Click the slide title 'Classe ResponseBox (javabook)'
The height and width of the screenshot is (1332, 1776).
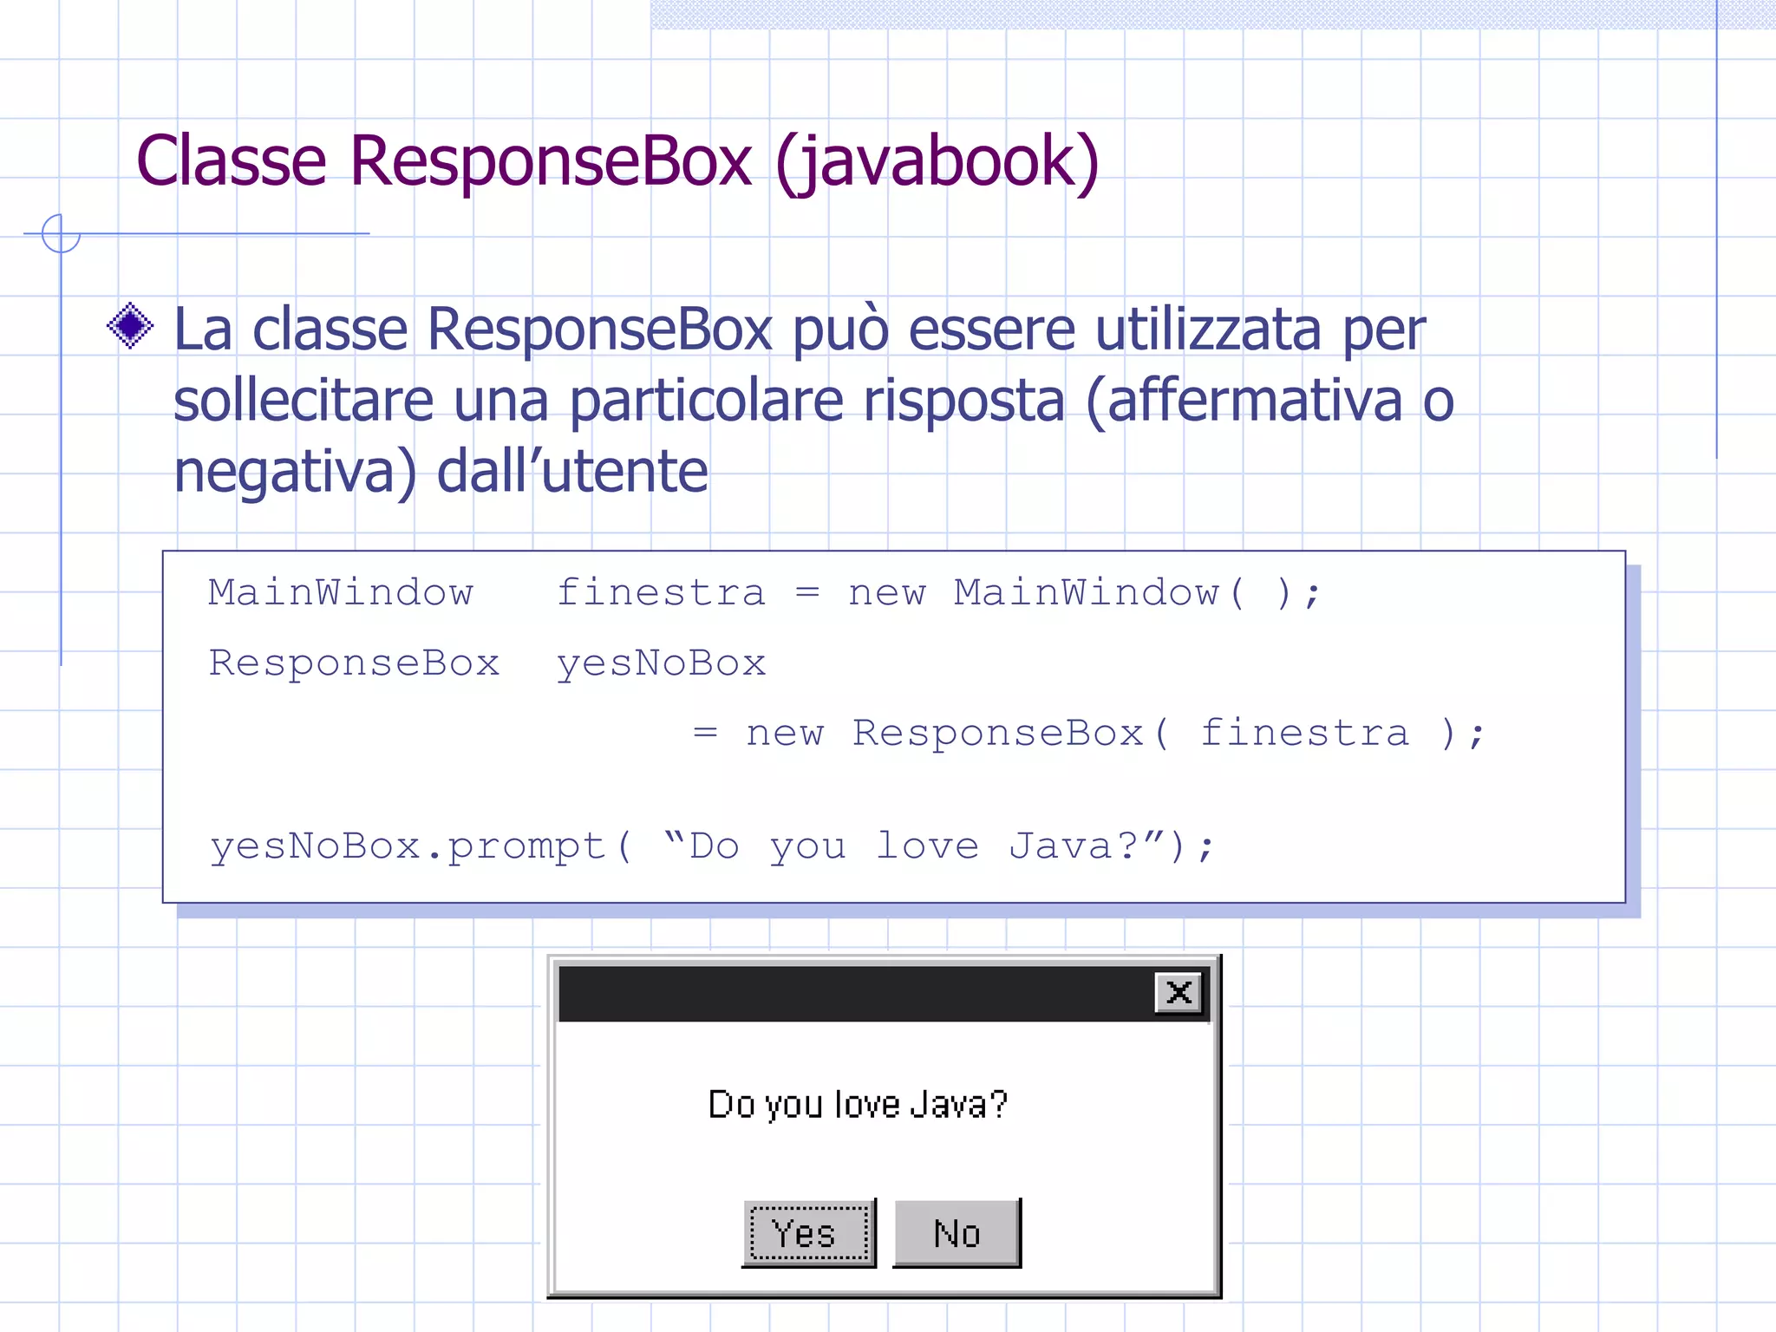coord(617,162)
